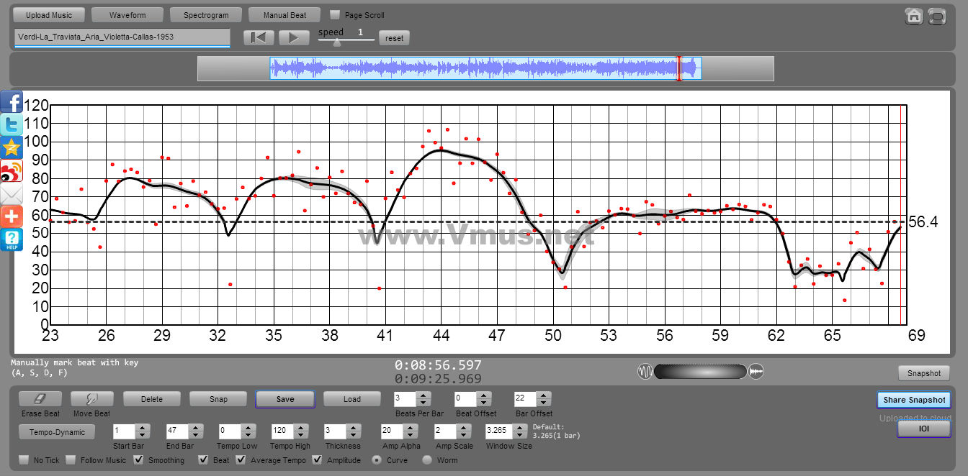This screenshot has width=968, height=476.
Task: Enable the No Tick checkbox
Action: (24, 460)
